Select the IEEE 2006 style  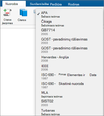point(69,68)
